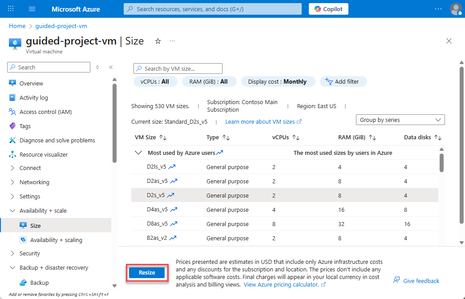Image resolution: width=465 pixels, height=299 pixels.
Task: Select the D2ls_v5 size row
Action: click(x=285, y=167)
